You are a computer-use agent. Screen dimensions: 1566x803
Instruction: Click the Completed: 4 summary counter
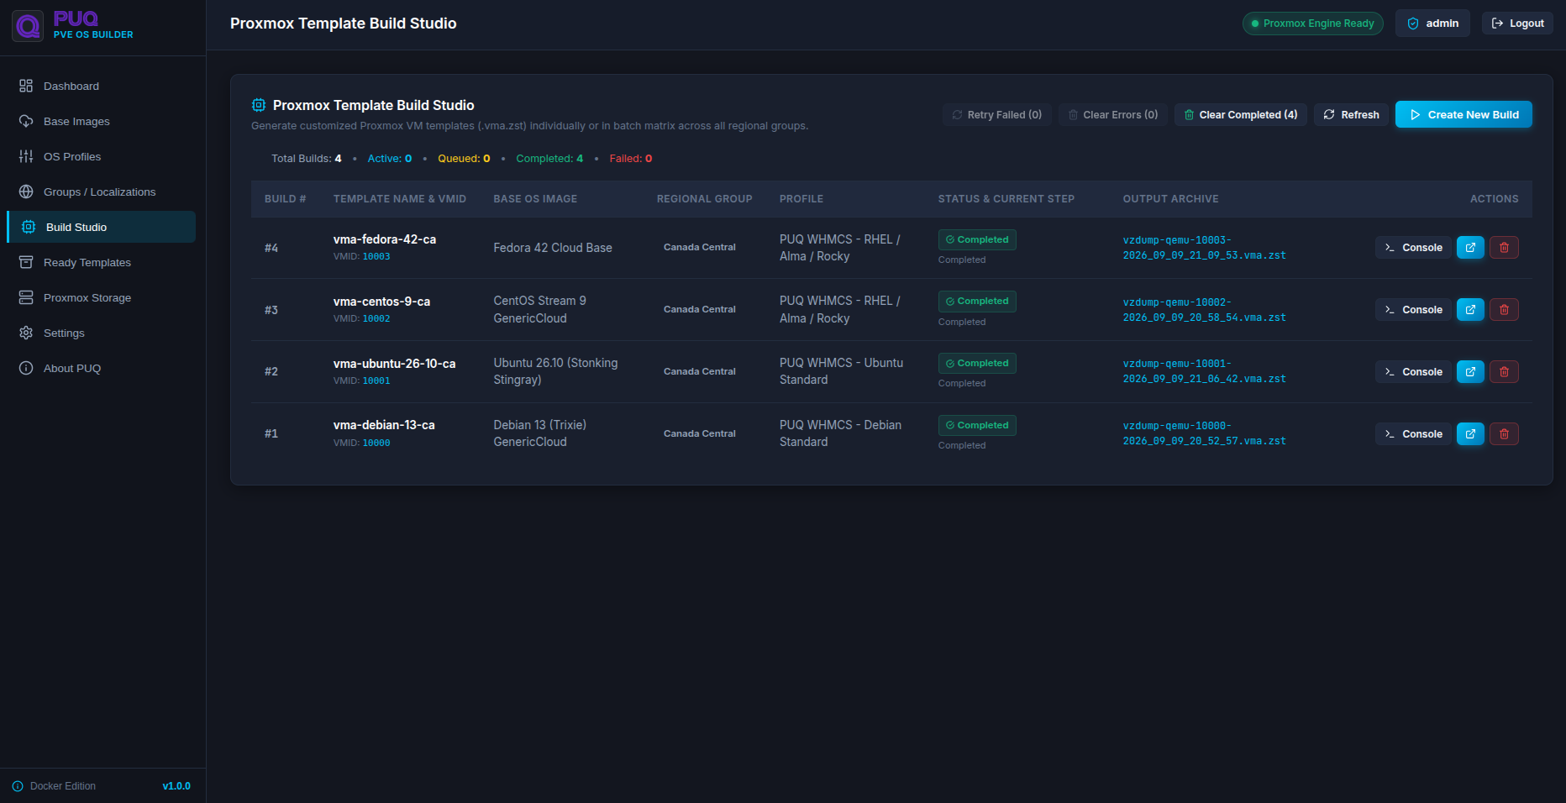549,159
